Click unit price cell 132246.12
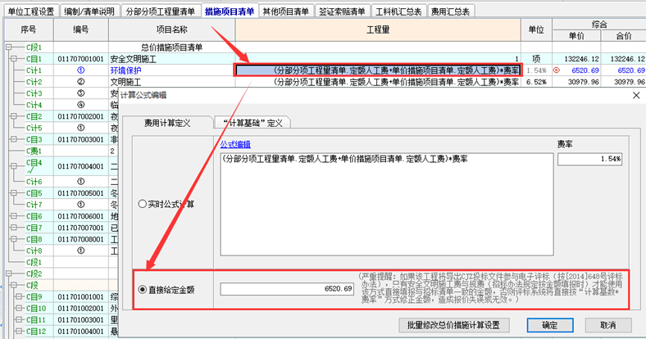Image resolution: width=646 pixels, height=339 pixels. pyautogui.click(x=576, y=59)
